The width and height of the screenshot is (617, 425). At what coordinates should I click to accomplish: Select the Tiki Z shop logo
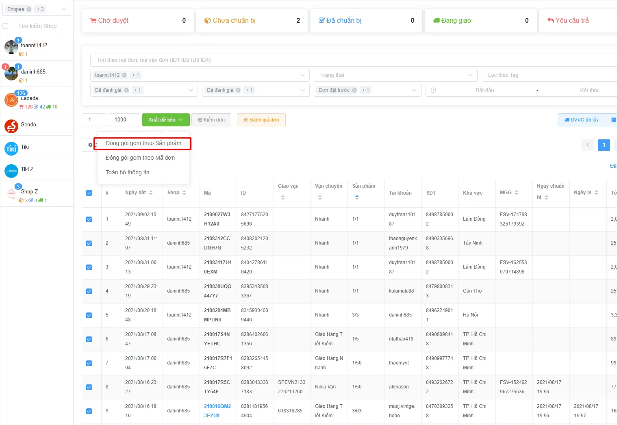pyautogui.click(x=11, y=171)
